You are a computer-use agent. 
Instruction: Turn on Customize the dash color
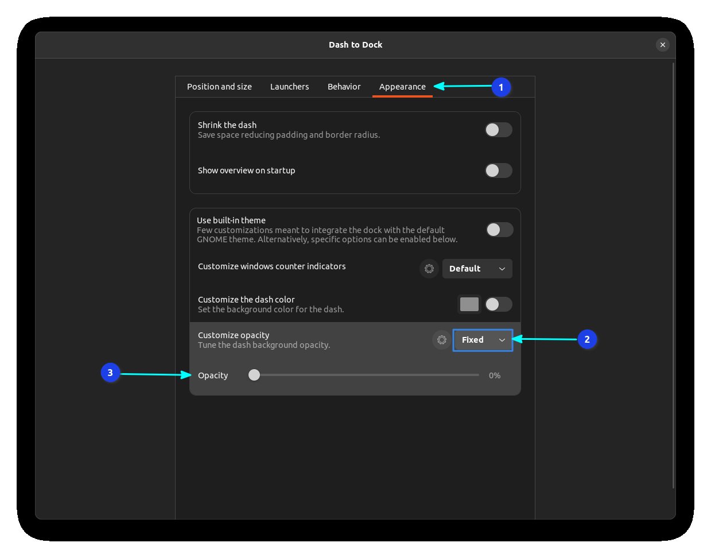coord(498,304)
